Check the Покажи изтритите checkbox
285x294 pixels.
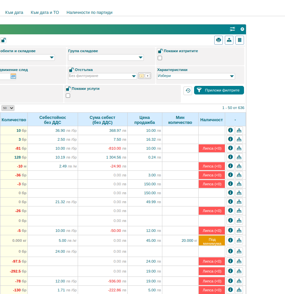[x=160, y=58]
